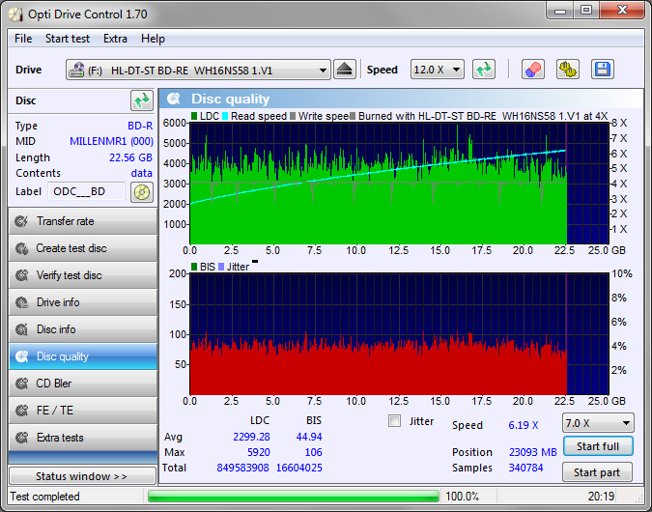Click the blue floppy disk save icon
The width and height of the screenshot is (652, 512).
(x=603, y=70)
